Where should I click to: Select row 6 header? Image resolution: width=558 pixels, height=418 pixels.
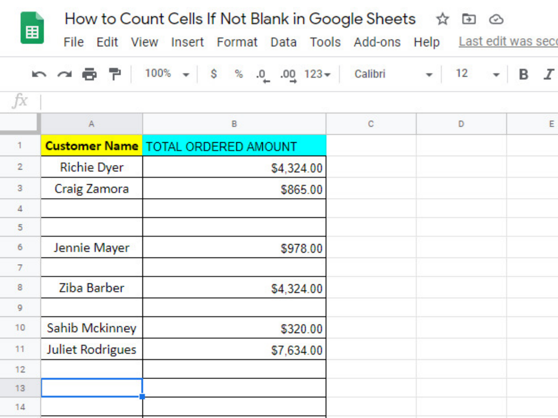point(20,247)
